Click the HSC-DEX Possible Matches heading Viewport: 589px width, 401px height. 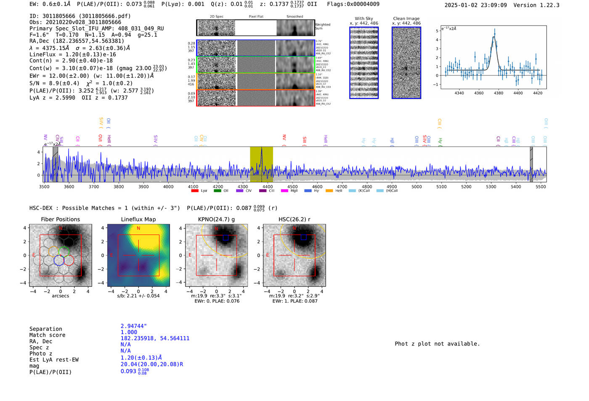(105, 208)
